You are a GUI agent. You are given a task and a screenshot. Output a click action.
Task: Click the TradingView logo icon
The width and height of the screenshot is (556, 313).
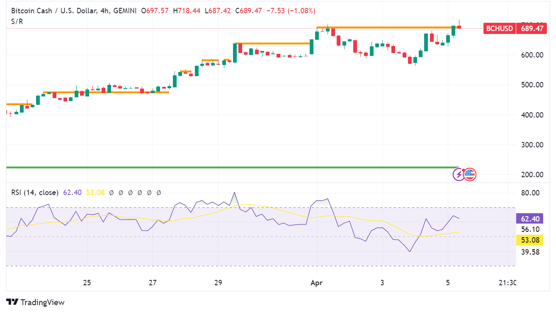click(12, 302)
